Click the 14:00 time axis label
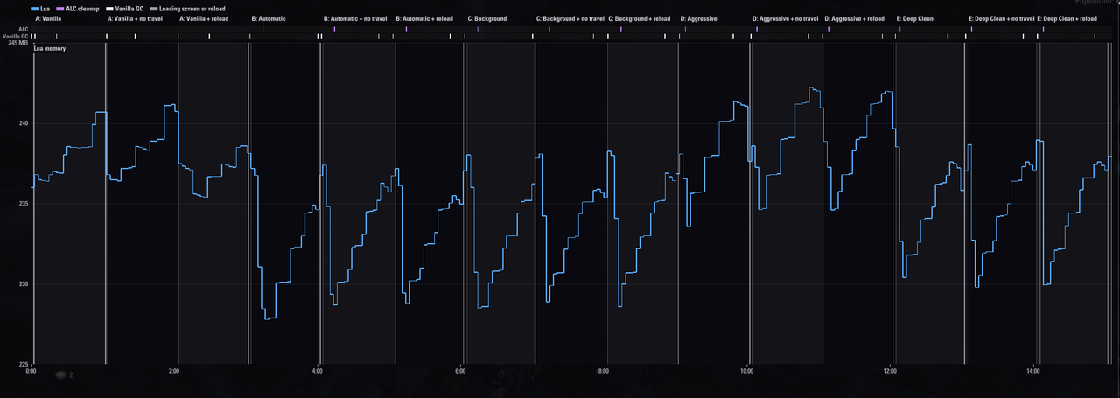 1033,372
